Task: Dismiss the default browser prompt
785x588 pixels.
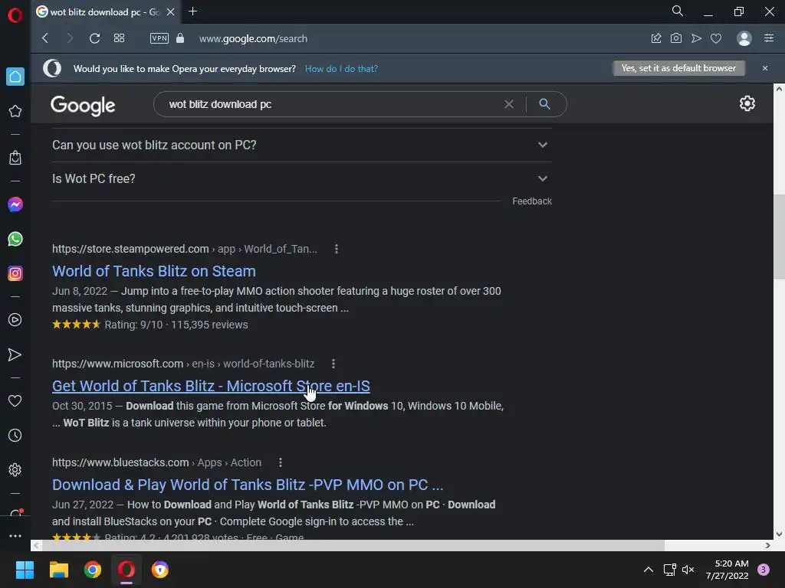Action: pos(765,68)
